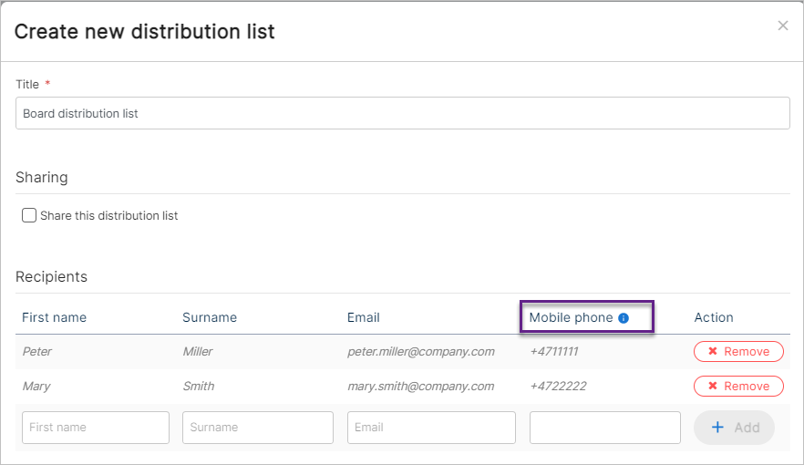The image size is (804, 465).
Task: Select the mary.smith@company.com email cell
Action: (421, 386)
